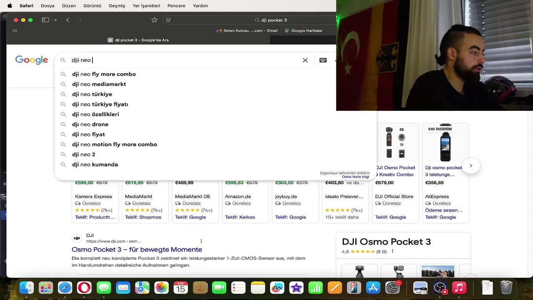Click the Google search field with djii neo
Image resolution: width=533 pixels, height=300 pixels.
(x=183, y=60)
